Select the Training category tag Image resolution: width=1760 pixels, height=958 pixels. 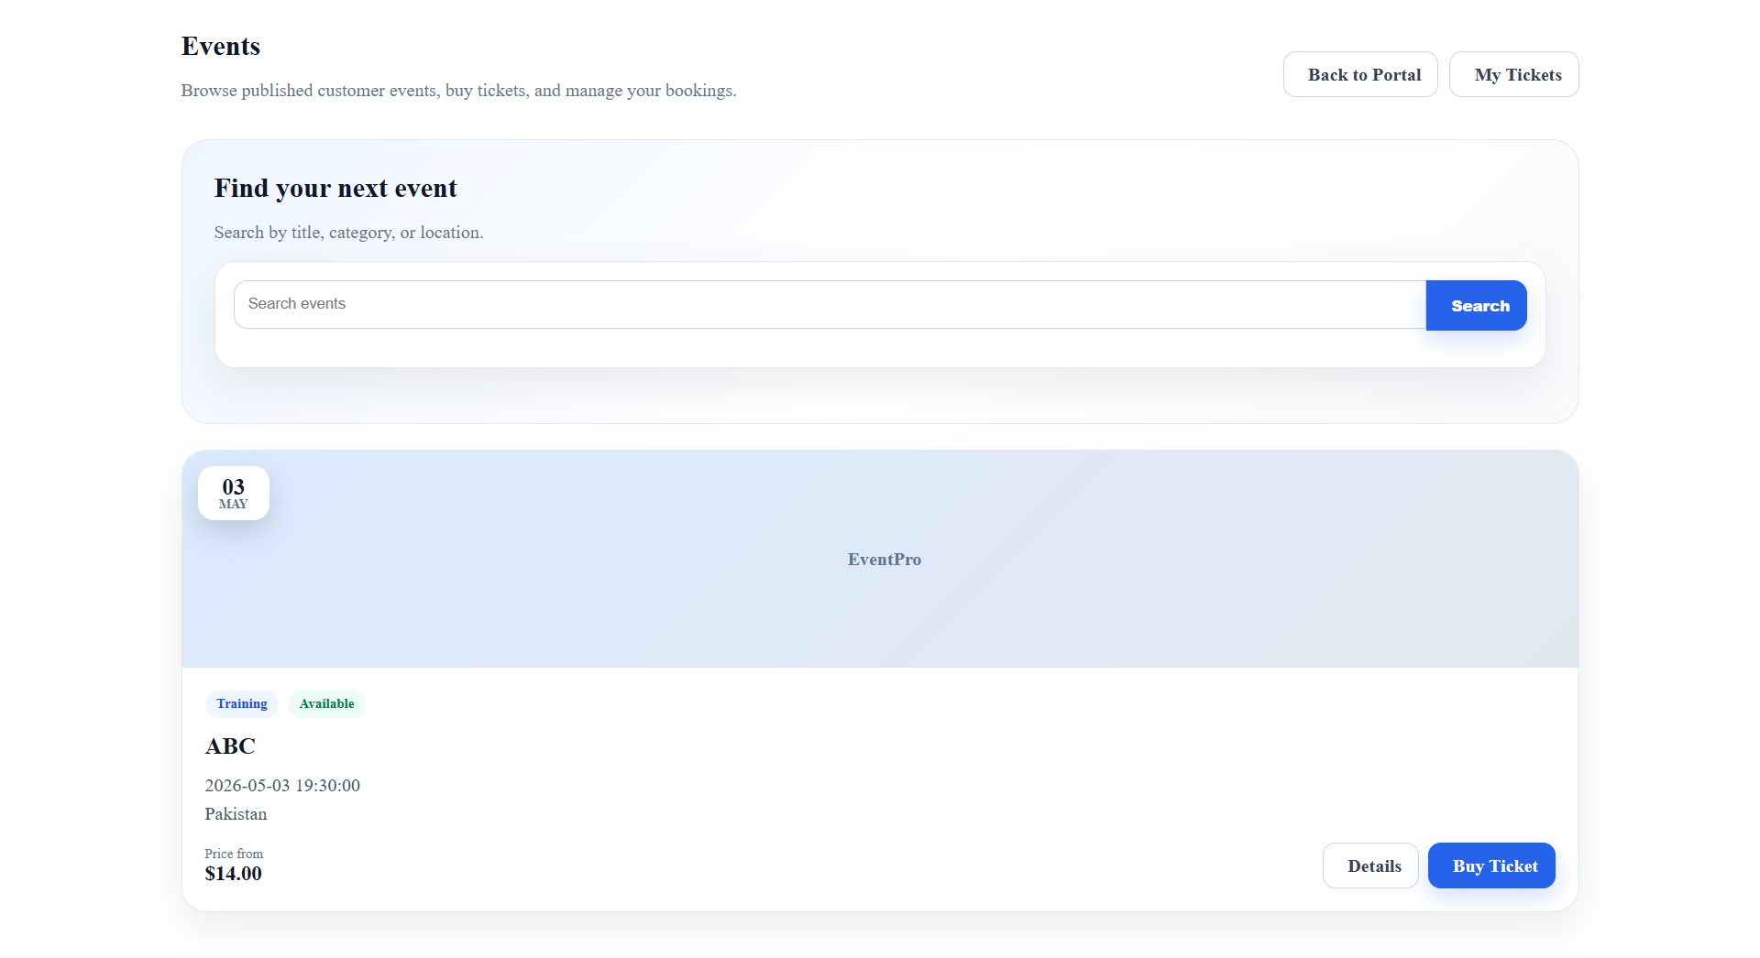coord(242,703)
